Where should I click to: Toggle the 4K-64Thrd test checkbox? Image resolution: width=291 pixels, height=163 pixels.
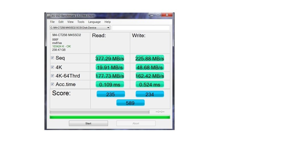pos(53,76)
